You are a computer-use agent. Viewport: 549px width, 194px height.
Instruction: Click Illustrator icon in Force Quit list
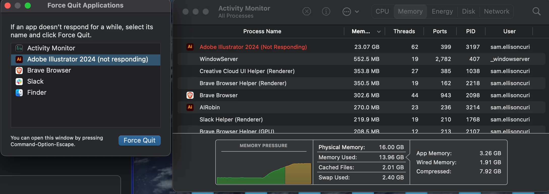tap(19, 59)
